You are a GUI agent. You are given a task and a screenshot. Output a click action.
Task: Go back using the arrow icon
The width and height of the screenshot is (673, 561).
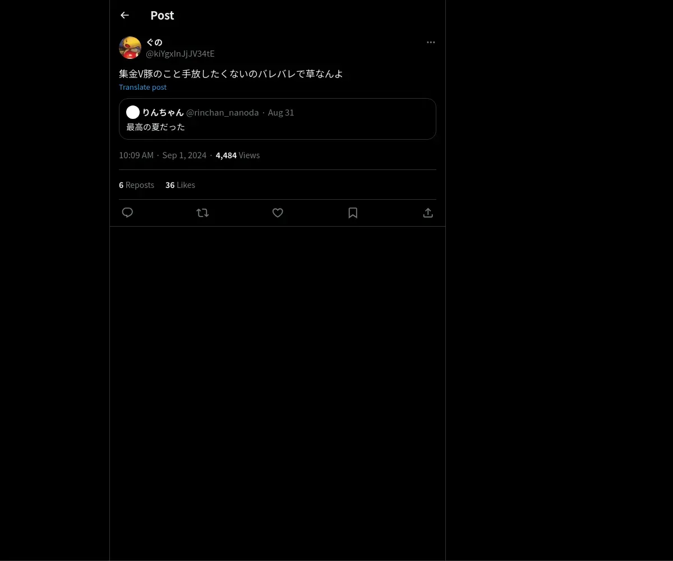(x=125, y=15)
